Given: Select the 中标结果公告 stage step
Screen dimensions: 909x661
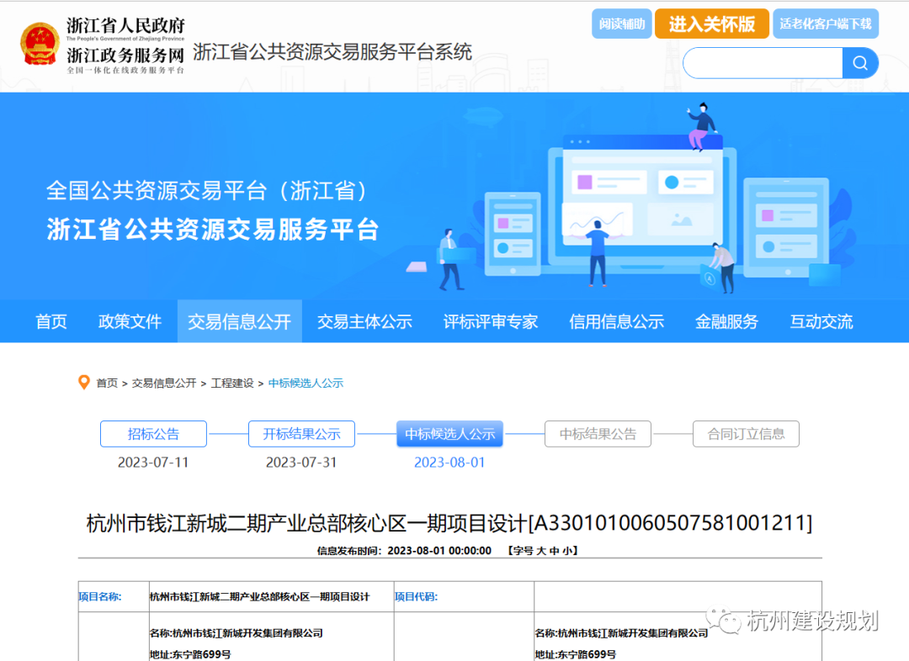Looking at the screenshot, I should click(598, 434).
